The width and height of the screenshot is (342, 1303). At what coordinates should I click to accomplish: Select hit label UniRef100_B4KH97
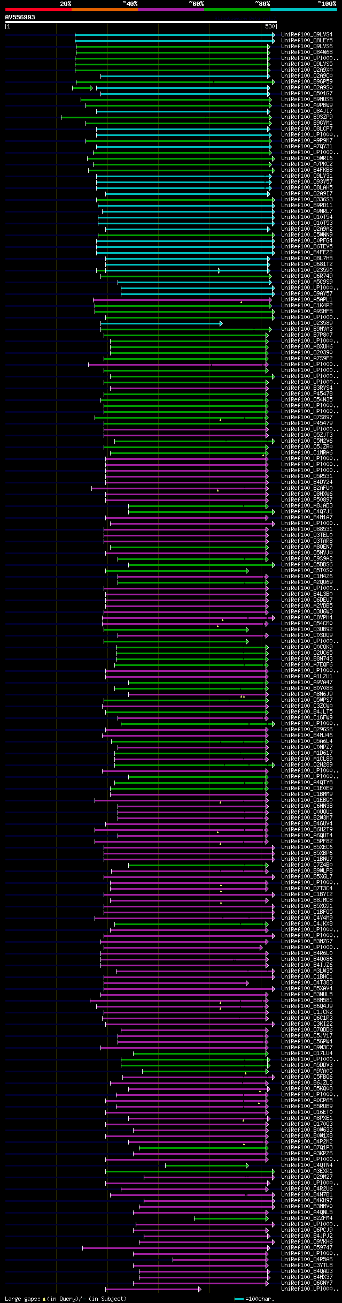(x=307, y=1200)
